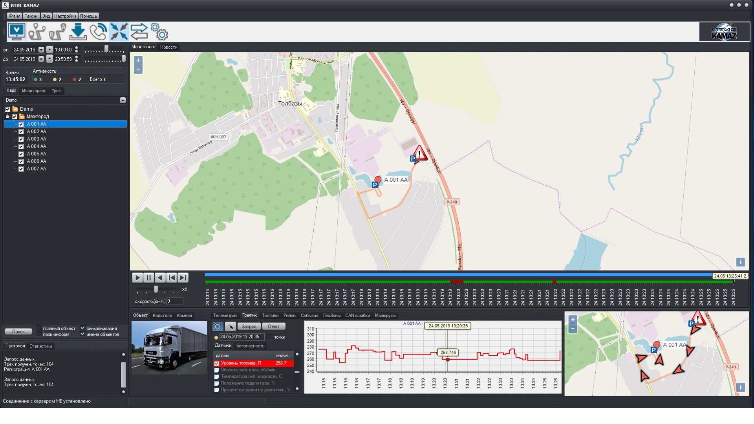Pause the track playback
Screen dimensions: 754x424
coord(149,278)
